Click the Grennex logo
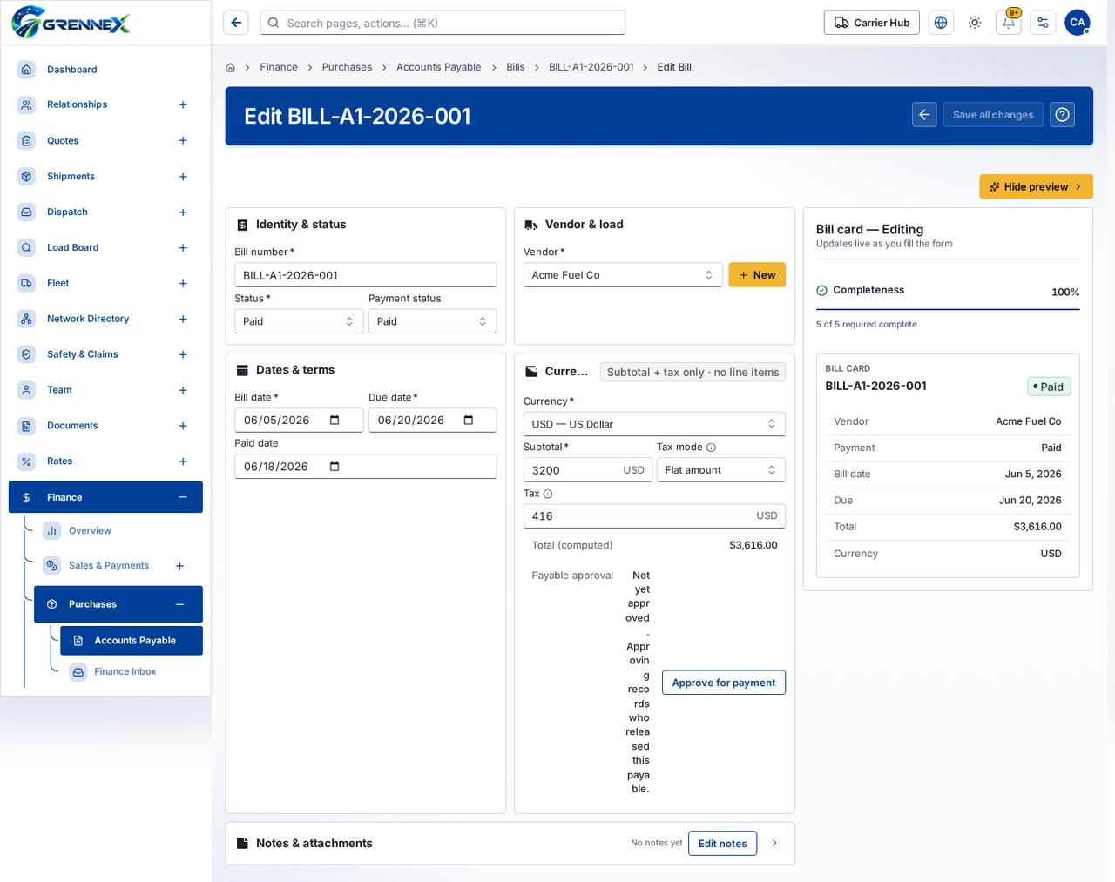 (71, 23)
